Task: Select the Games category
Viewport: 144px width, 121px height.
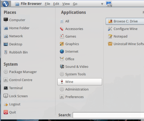Action: (x=80, y=36)
